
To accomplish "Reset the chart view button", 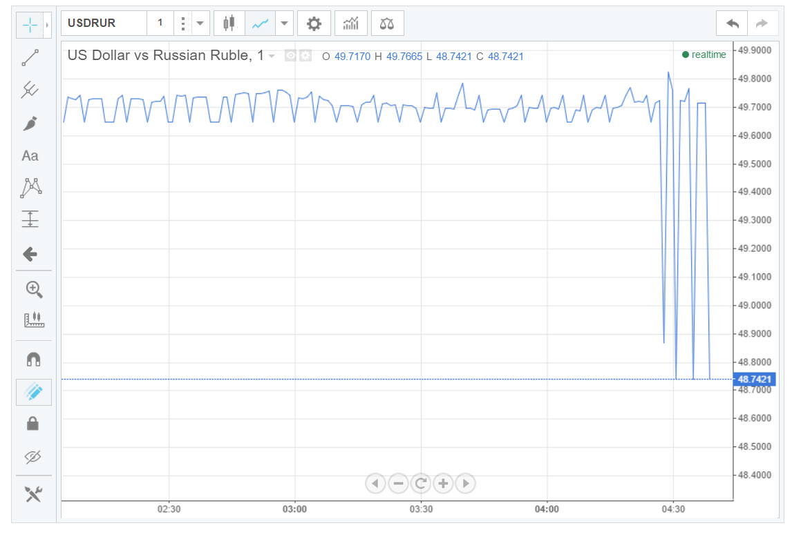I will click(x=420, y=483).
